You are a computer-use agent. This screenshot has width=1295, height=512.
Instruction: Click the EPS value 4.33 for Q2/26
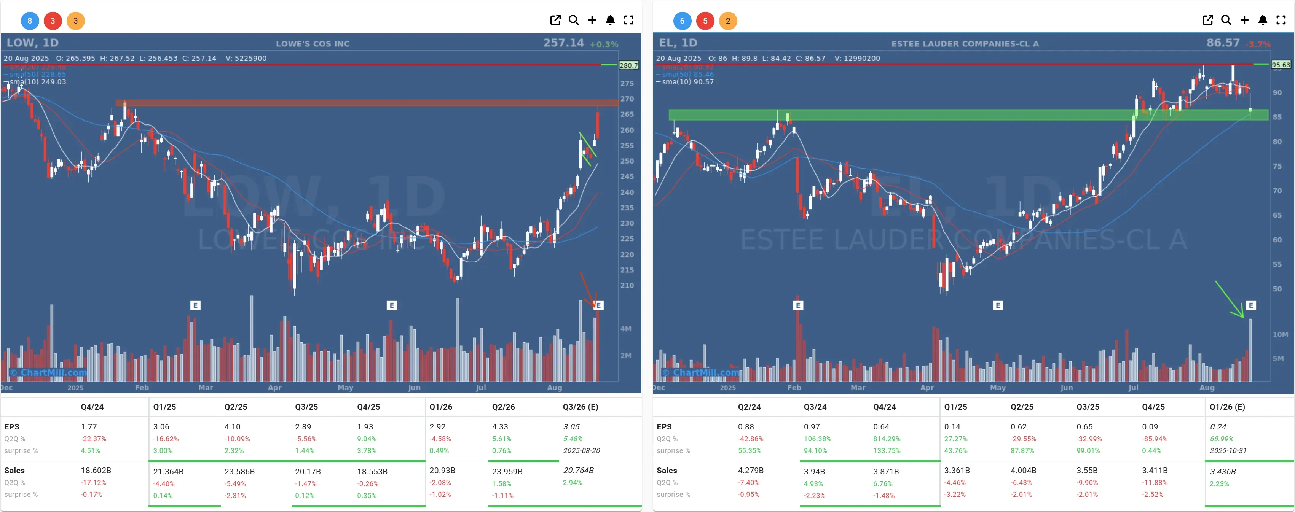(x=500, y=426)
